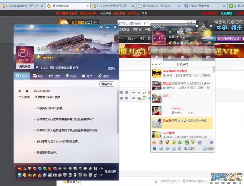The width and height of the screenshot is (244, 186).
Task: Open the QQ mailbox envelope icon
Action: pyautogui.click(x=182, y=43)
